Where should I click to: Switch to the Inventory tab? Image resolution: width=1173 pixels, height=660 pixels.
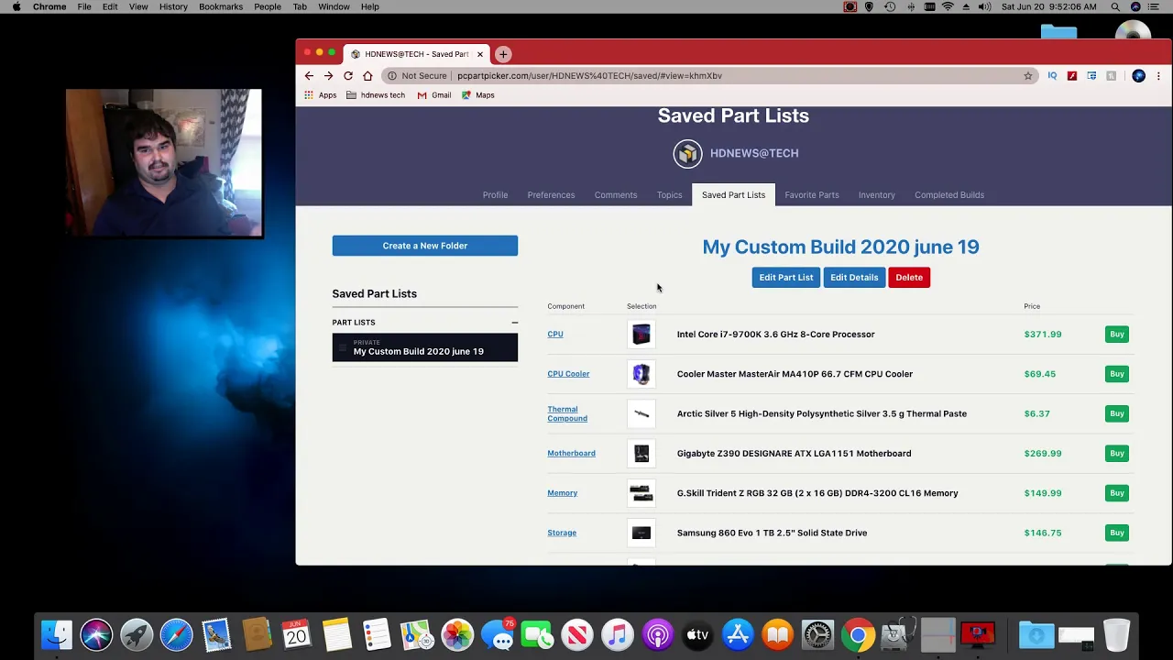[876, 195]
